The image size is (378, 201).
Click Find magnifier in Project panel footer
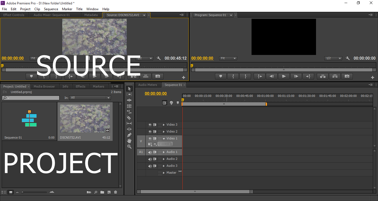click(x=96, y=192)
